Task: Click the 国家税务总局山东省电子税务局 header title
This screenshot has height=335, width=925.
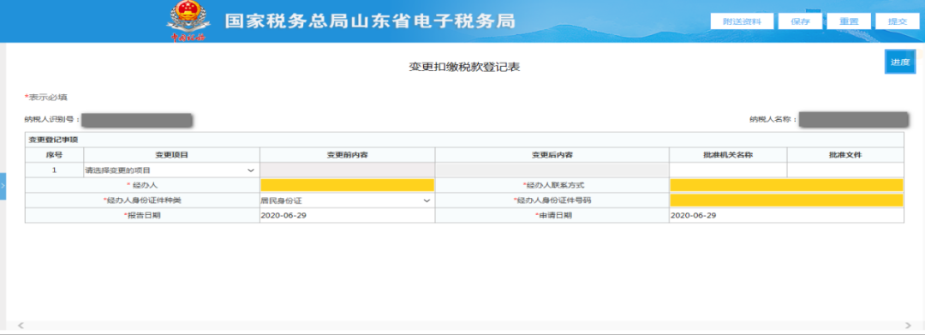Action: tap(370, 21)
